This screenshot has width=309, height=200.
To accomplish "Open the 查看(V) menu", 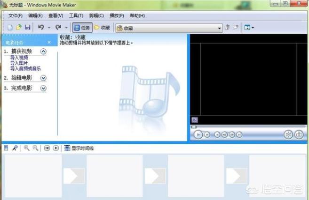I will [56, 16].
